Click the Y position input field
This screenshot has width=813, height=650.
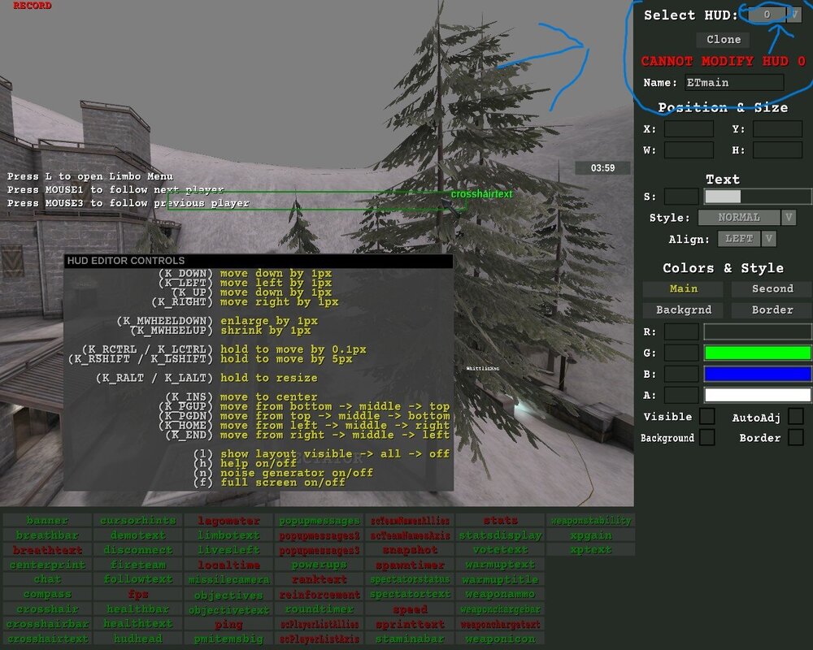pyautogui.click(x=777, y=129)
